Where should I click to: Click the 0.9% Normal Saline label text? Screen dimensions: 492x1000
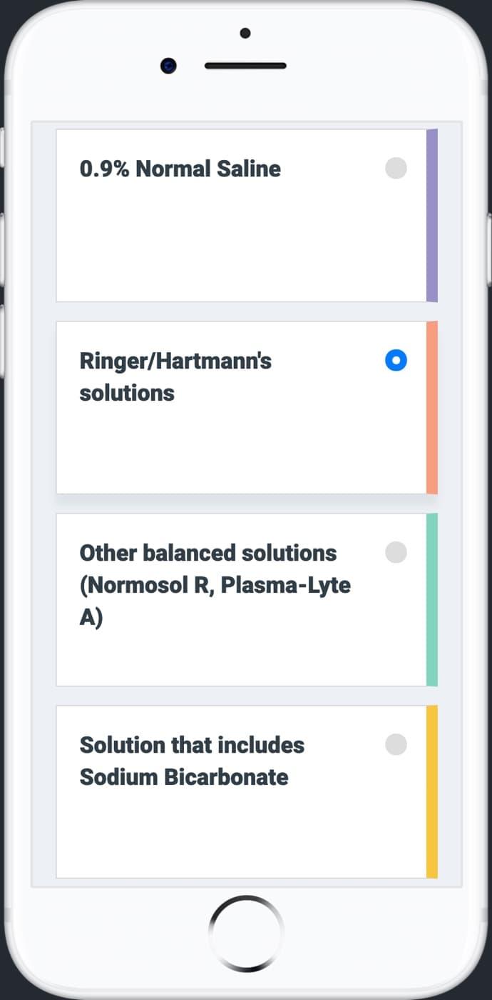tap(180, 169)
